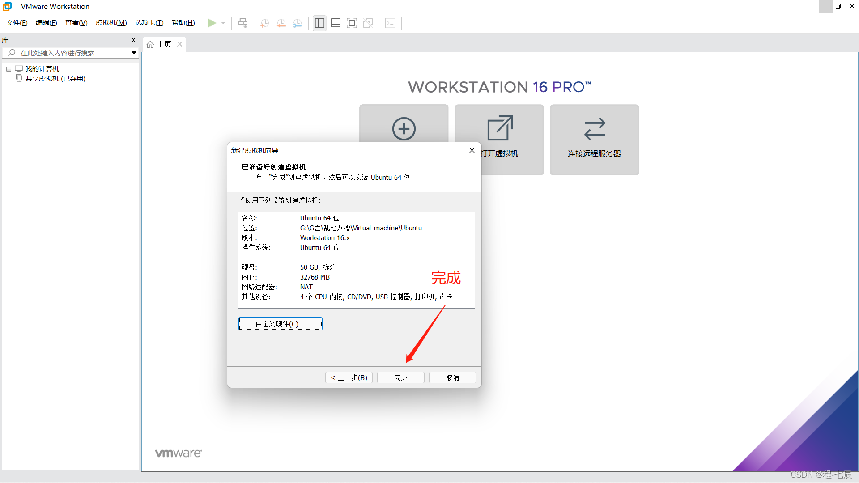
Task: Close the 新建虚拟机向导 dialog
Action: pos(472,151)
